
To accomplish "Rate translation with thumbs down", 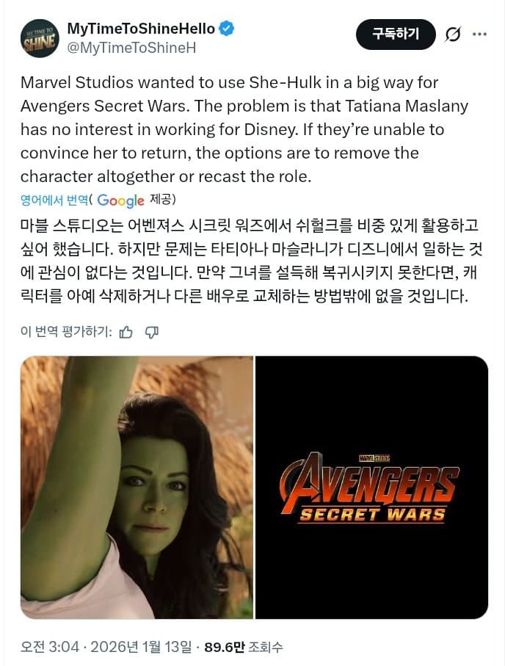I will click(x=152, y=332).
